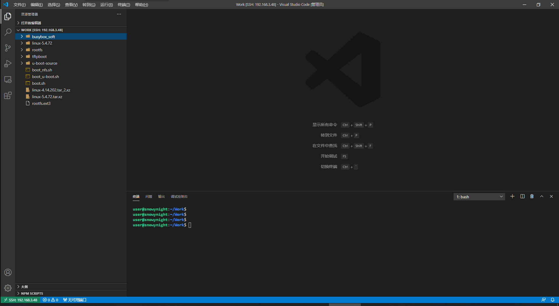
Task: Switch to the Problems panel tab
Action: click(x=149, y=197)
